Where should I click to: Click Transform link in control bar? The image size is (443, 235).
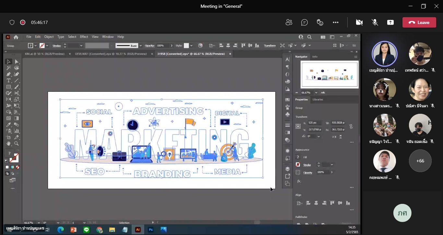(x=269, y=46)
